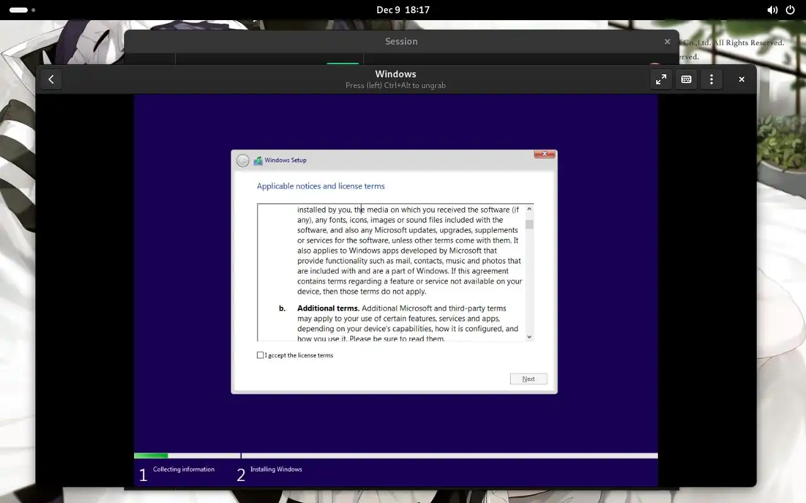Toggle fullscreen mode for Windows VM
The image size is (806, 503).
[x=661, y=79]
